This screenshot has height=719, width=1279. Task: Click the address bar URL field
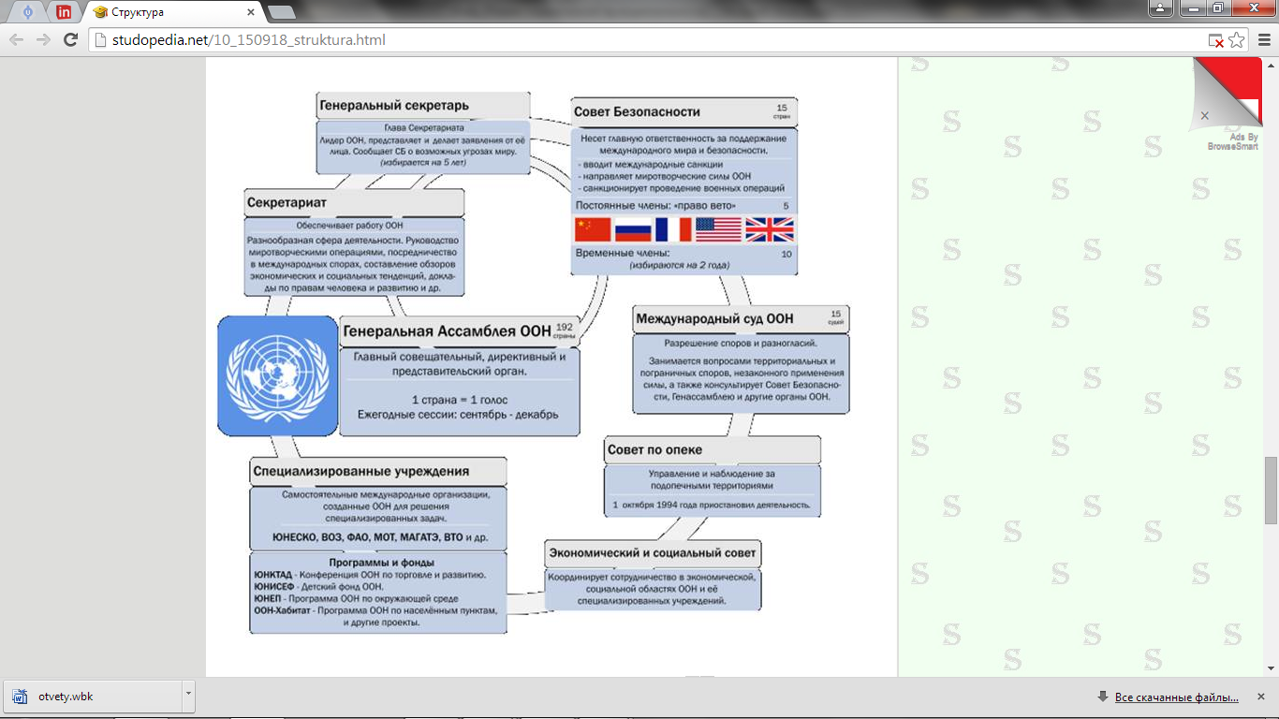[646, 40]
